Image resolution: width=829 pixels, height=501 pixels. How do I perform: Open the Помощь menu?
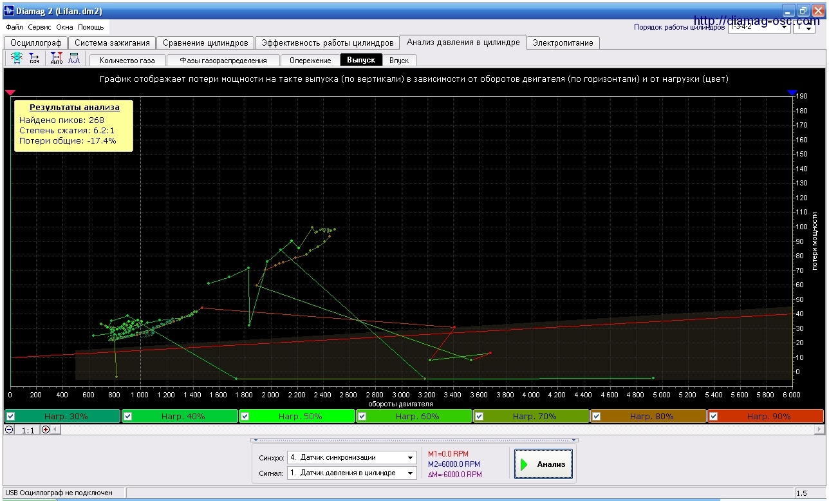click(x=91, y=28)
